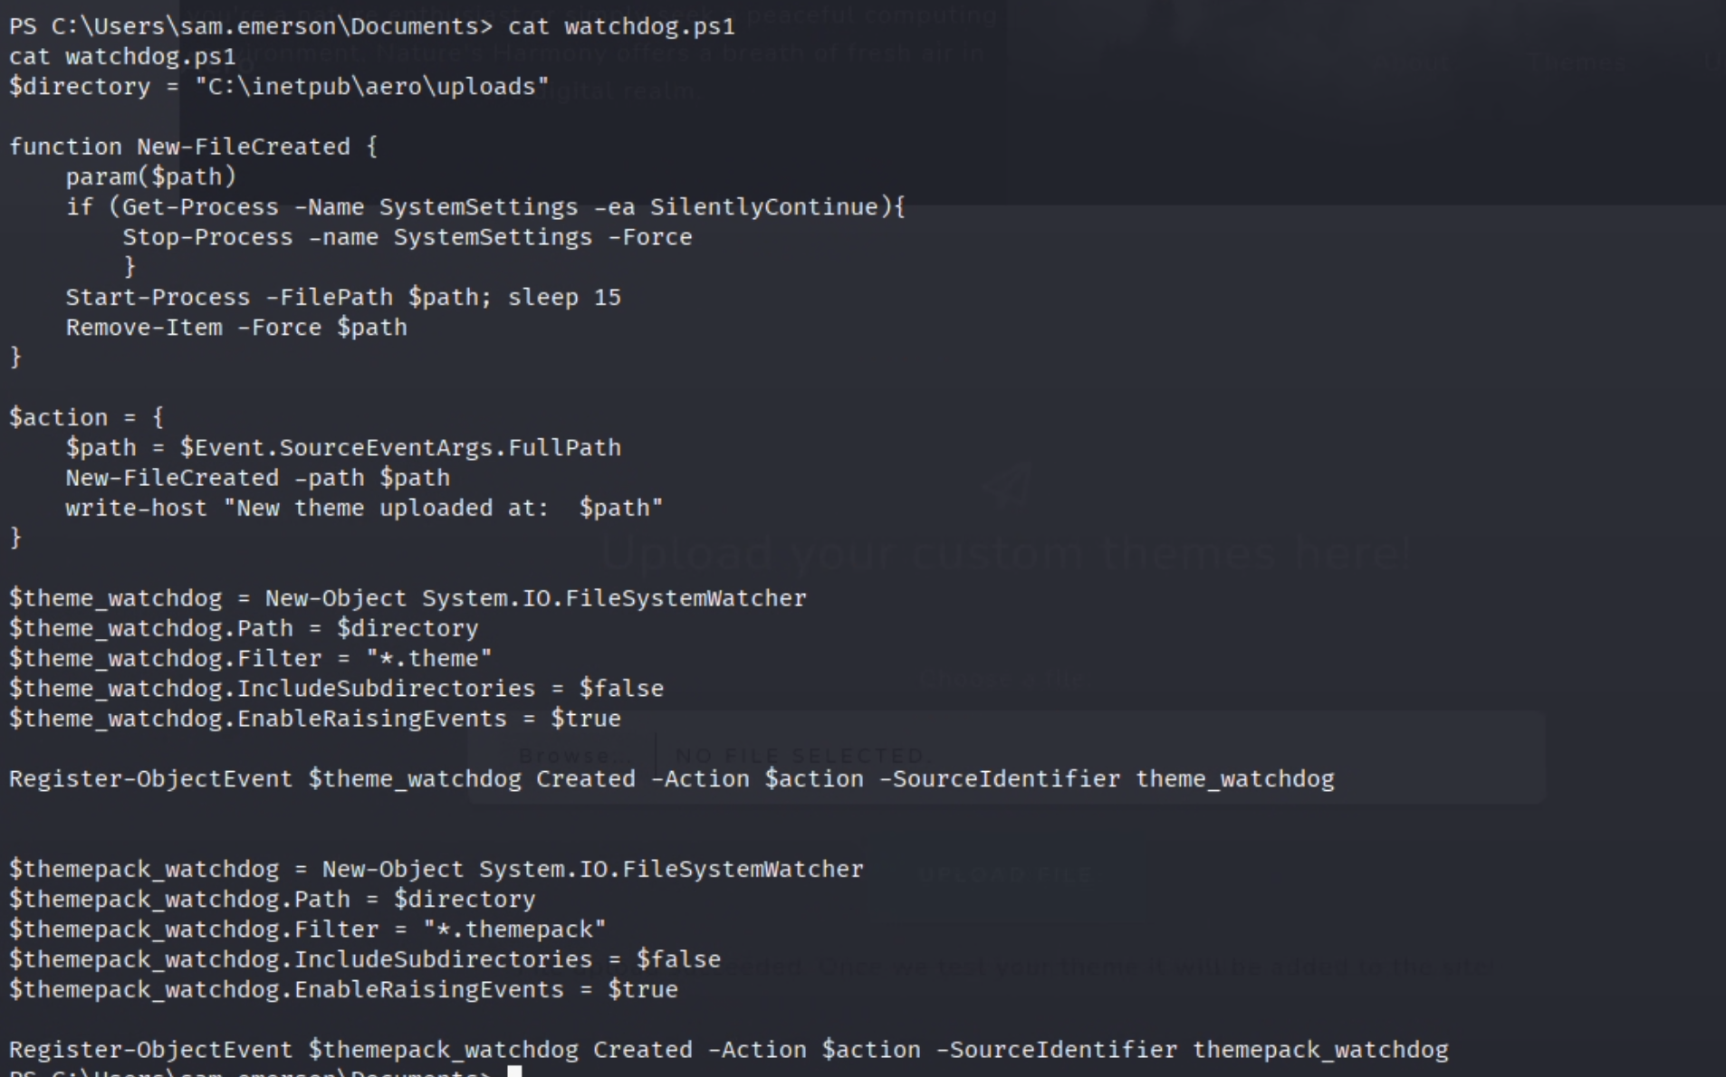This screenshot has height=1077, width=1726.
Task: Click the blinking terminal cursor block
Action: (514, 1071)
